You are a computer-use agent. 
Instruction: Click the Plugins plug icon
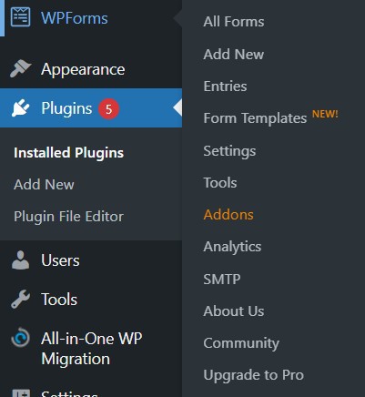pyautogui.click(x=20, y=108)
